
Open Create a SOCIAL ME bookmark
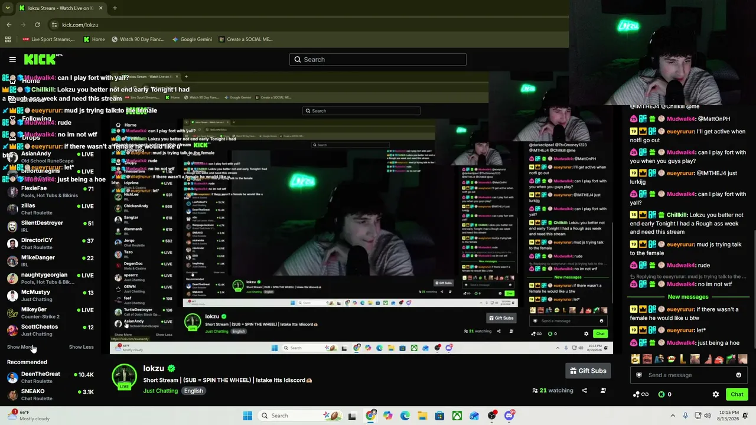(246, 40)
